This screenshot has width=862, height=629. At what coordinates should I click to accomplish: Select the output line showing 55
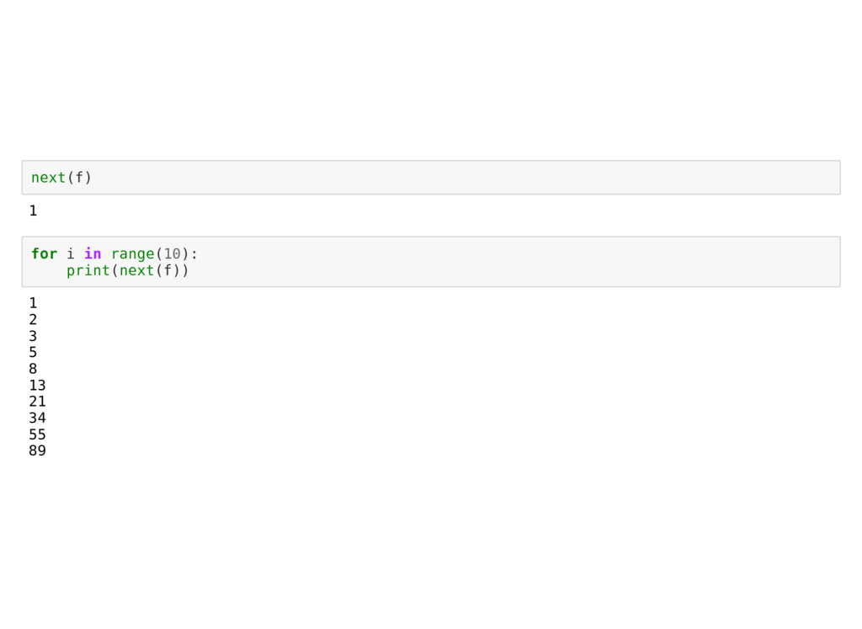click(37, 434)
